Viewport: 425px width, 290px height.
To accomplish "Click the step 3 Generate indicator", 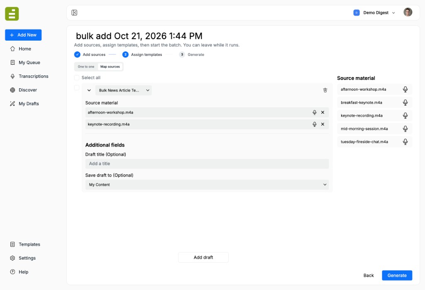I will click(x=182, y=54).
